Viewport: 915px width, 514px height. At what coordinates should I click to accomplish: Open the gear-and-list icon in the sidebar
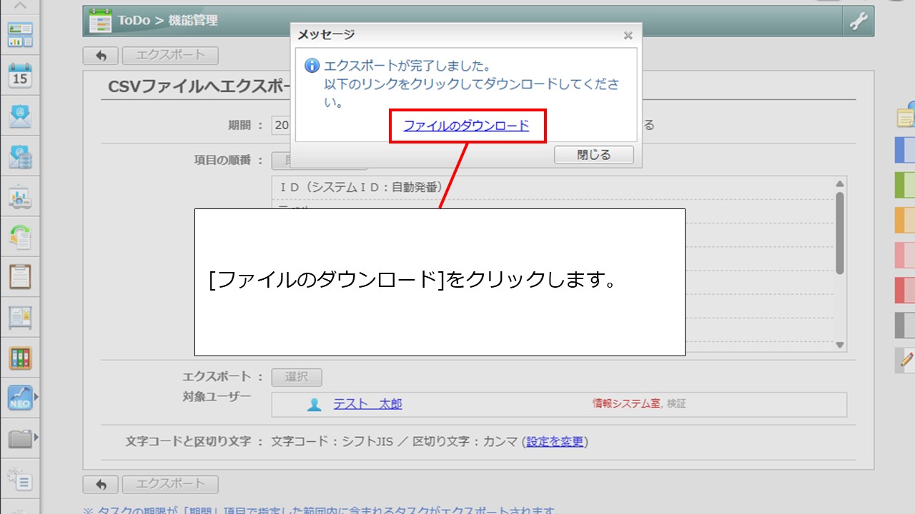coord(20,479)
